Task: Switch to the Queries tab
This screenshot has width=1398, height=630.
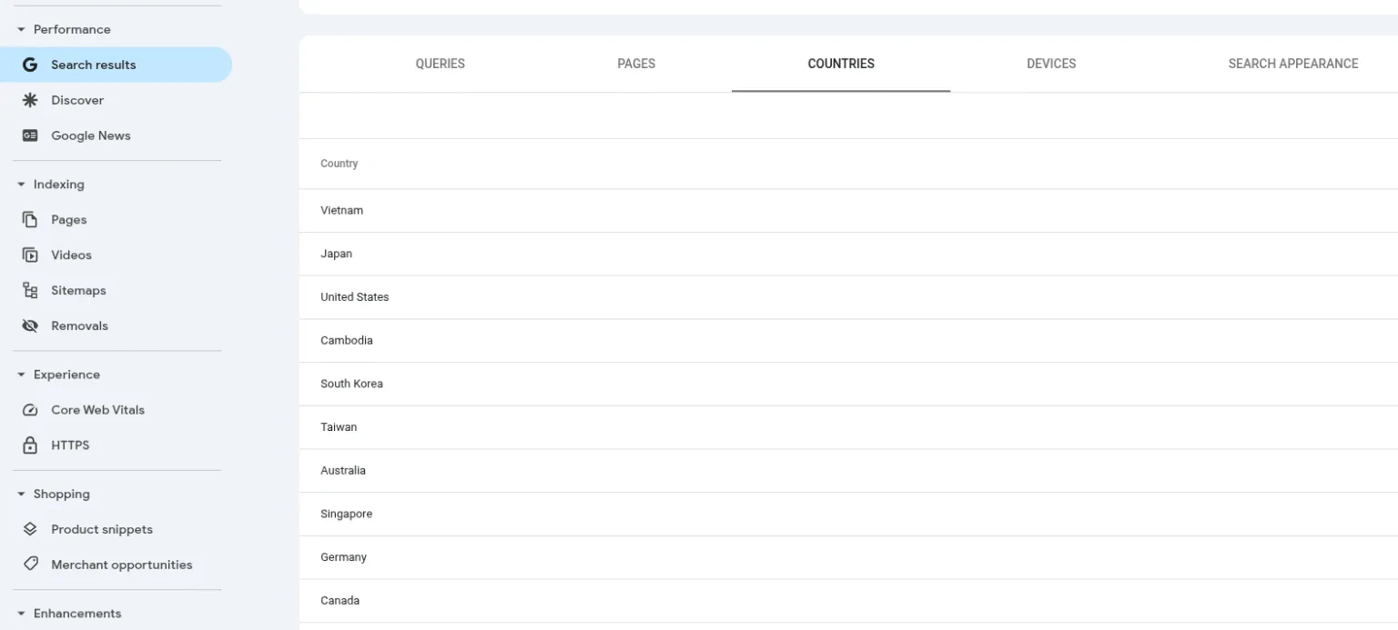Action: click(440, 64)
